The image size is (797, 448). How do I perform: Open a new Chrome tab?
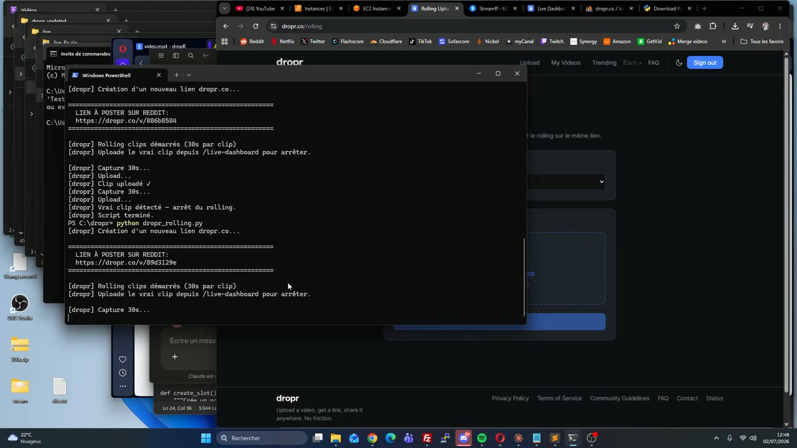704,9
